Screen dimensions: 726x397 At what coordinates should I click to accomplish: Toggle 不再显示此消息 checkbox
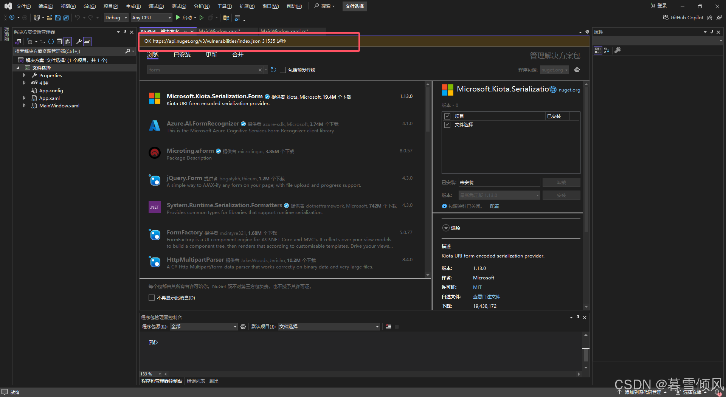pyautogui.click(x=152, y=298)
